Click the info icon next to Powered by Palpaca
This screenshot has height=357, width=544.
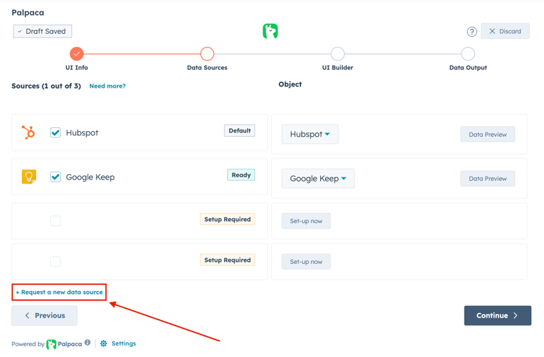88,343
